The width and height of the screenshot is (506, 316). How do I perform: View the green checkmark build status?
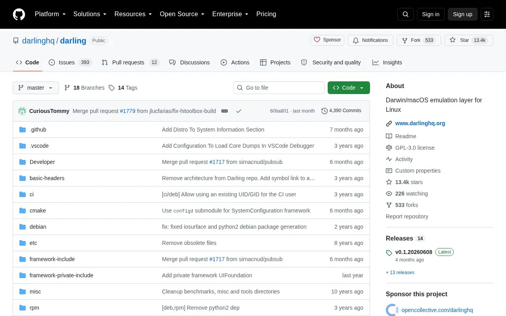click(x=239, y=111)
